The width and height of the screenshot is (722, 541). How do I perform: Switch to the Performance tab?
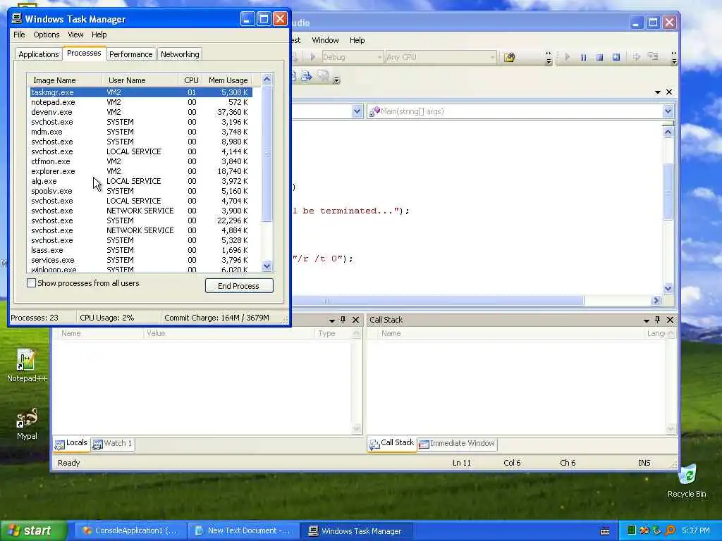point(130,54)
